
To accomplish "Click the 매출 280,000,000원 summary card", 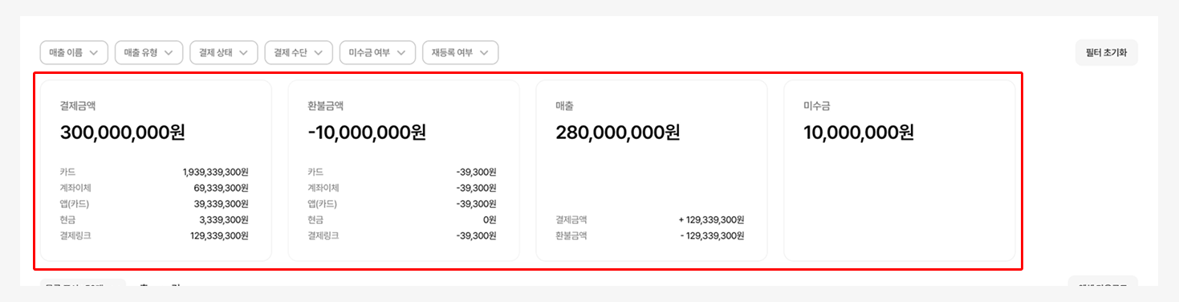I will pos(652,170).
